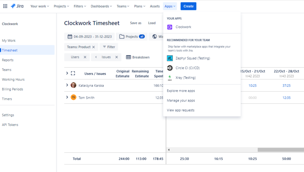Remove the Issues breakdown chip
This screenshot has width=304, height=172.
pyautogui.click(x=117, y=57)
